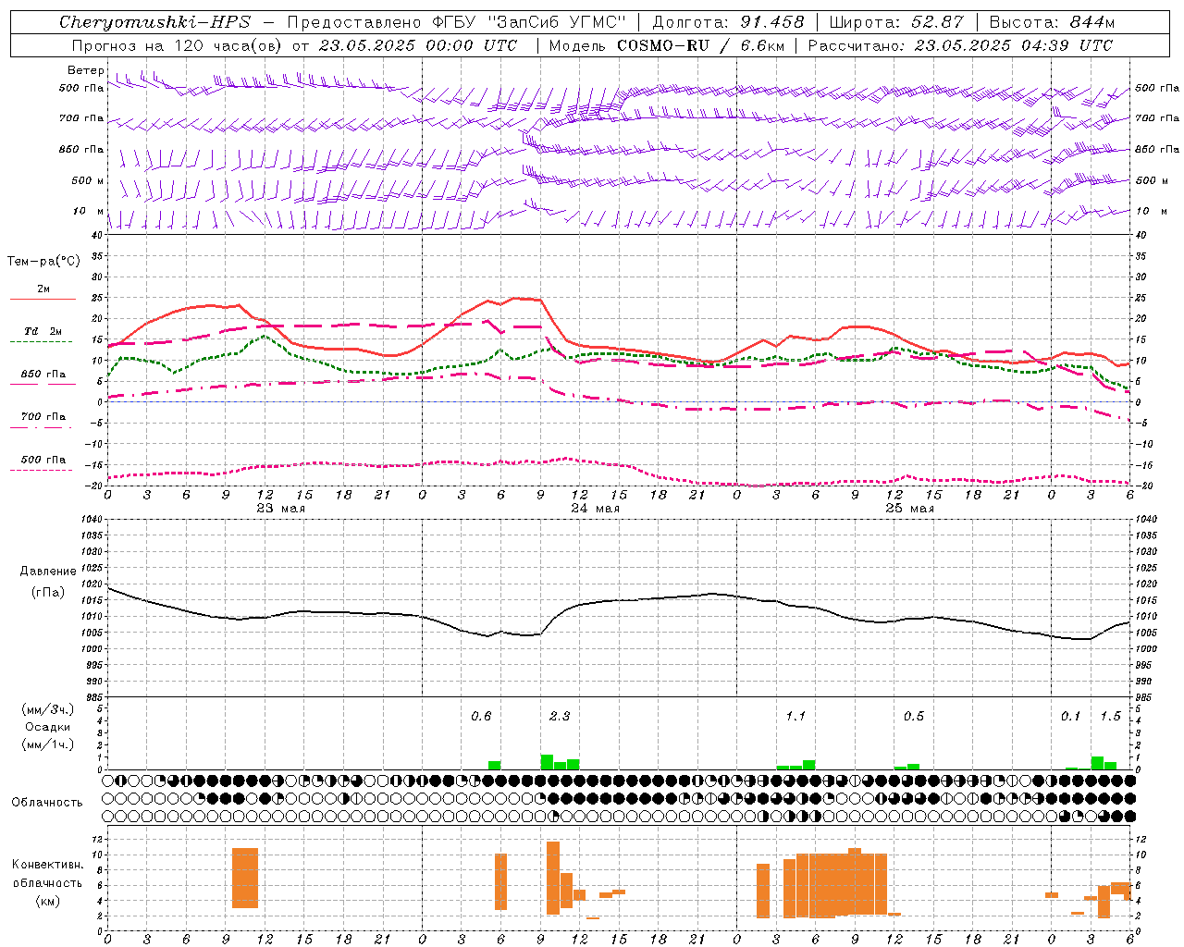Click precipitation total value 1.5

[x=1110, y=717]
